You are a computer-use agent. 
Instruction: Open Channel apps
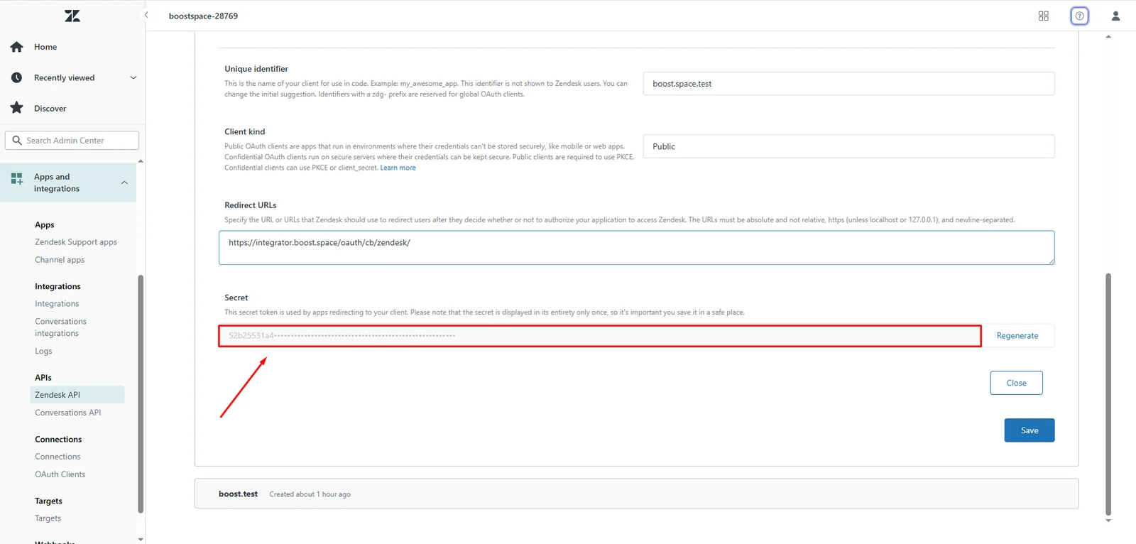click(x=60, y=260)
